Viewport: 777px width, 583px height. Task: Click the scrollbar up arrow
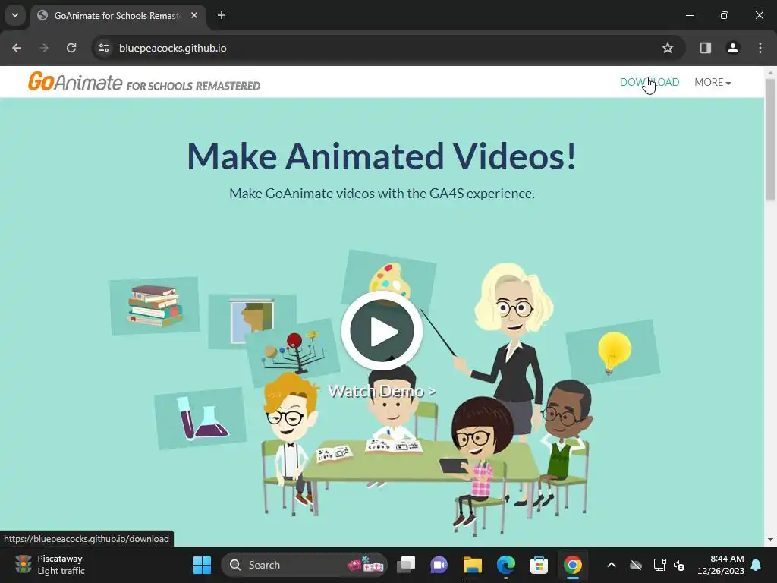coord(770,73)
